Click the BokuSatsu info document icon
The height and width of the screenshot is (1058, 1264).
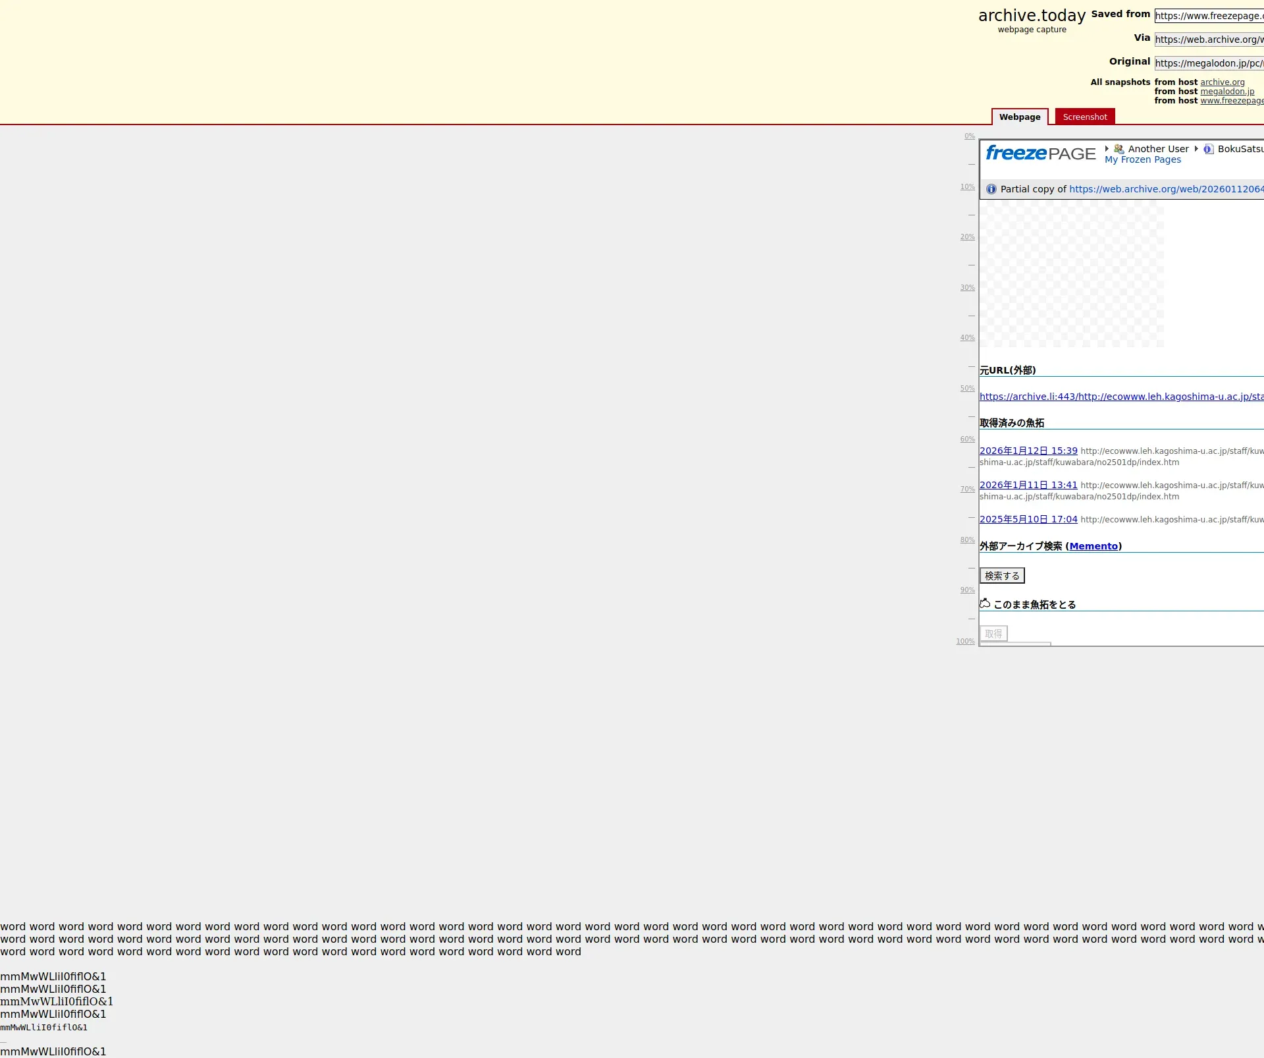pos(1208,149)
